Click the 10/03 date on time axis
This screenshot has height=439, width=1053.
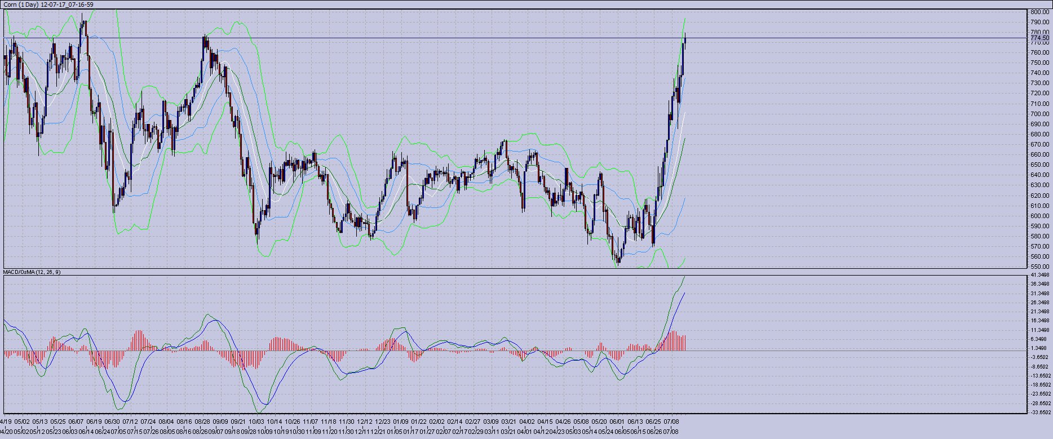(x=256, y=421)
